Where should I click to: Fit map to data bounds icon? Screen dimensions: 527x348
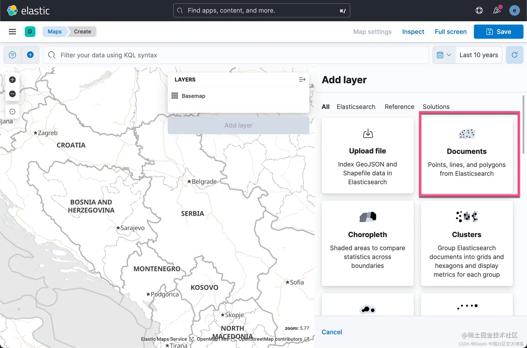point(12,112)
